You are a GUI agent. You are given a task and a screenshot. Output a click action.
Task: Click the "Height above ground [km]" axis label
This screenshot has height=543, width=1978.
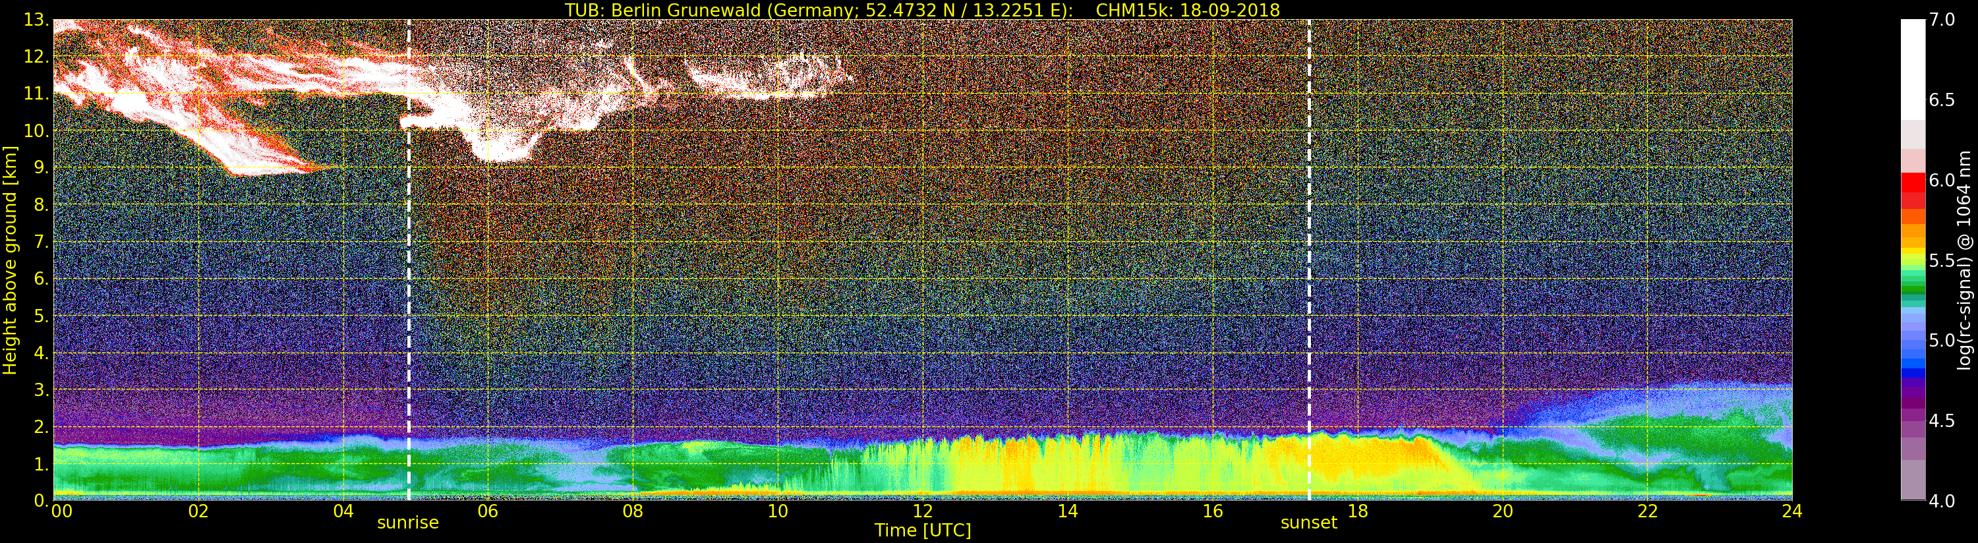click(x=10, y=260)
